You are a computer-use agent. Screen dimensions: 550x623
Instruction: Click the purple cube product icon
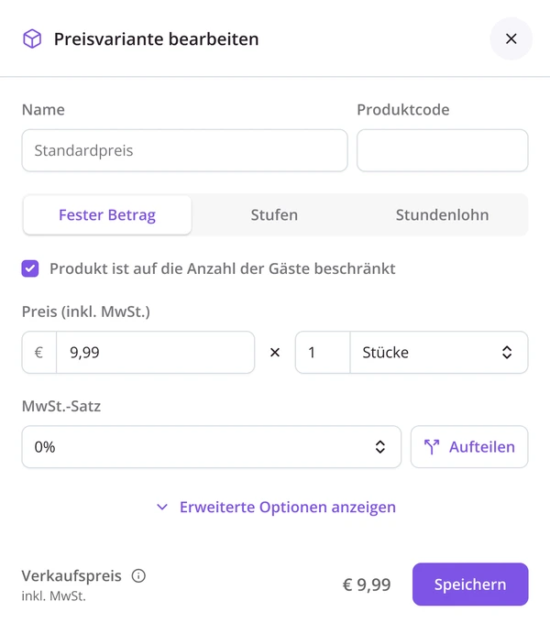(32, 38)
